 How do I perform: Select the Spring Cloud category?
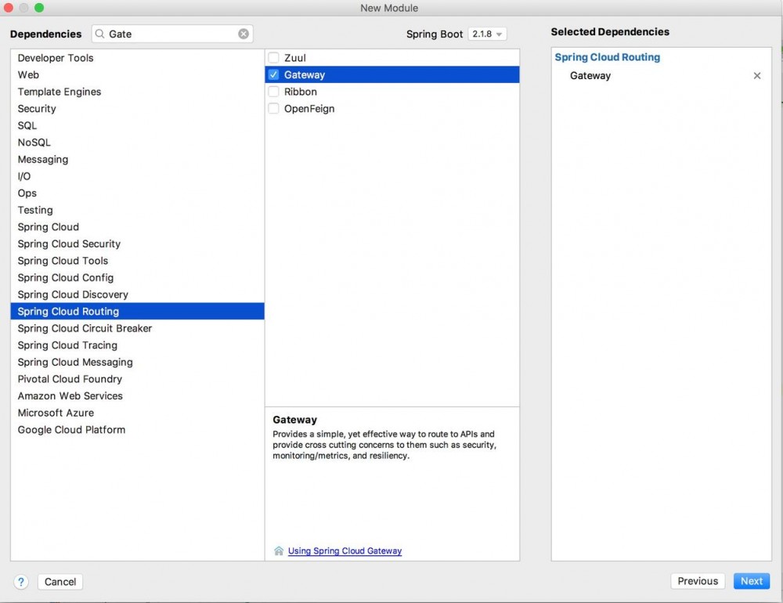coord(137,227)
